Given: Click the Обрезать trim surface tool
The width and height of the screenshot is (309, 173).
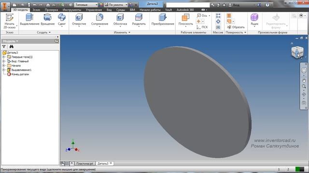Looking at the screenshot, I should (x=236, y=27).
